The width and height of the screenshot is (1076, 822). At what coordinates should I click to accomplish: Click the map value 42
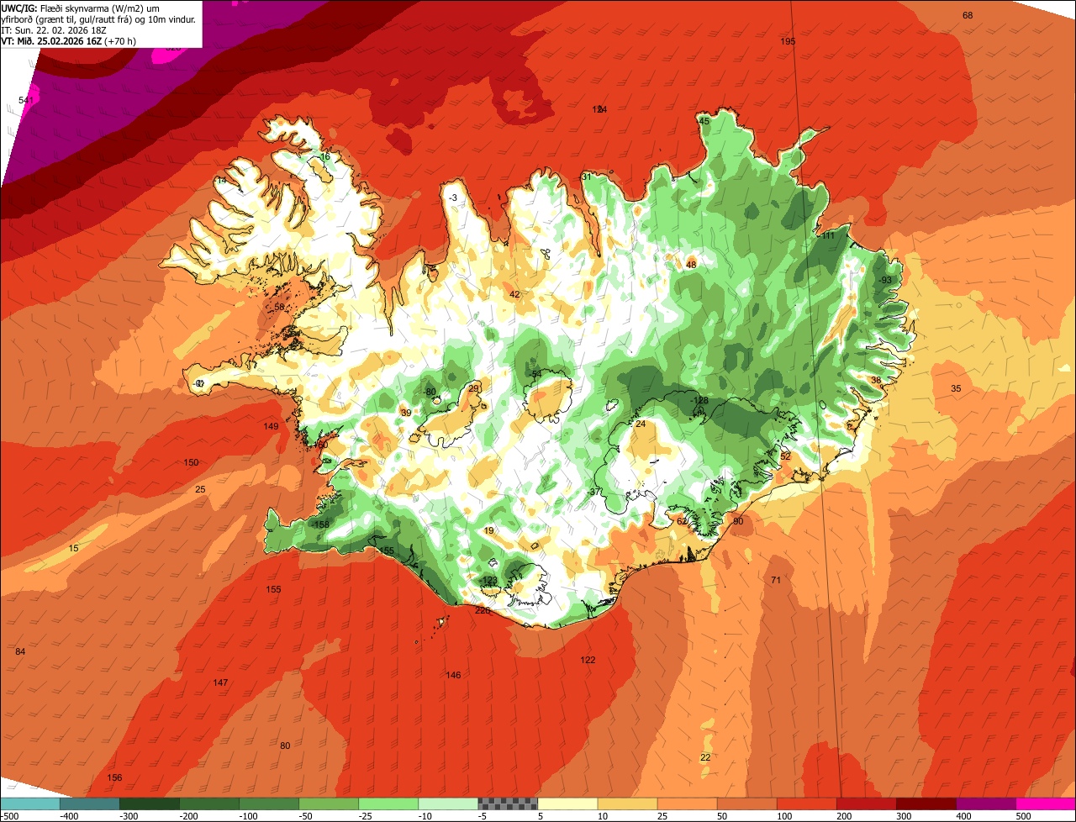click(514, 294)
